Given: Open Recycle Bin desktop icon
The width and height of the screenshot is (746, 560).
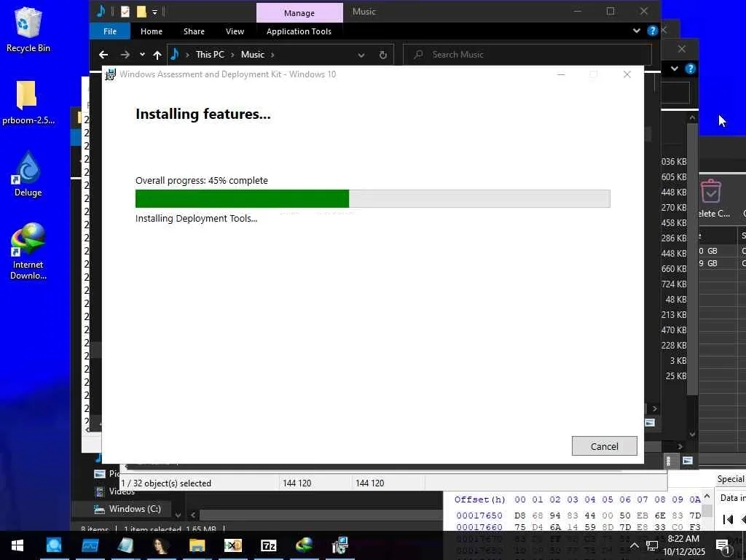Looking at the screenshot, I should pos(28,29).
